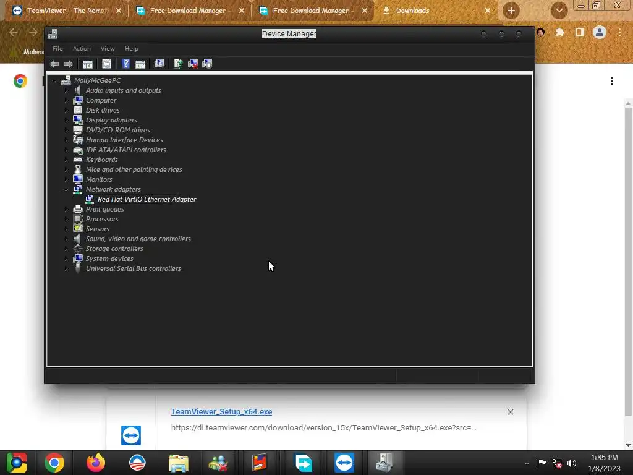The image size is (633, 475).
Task: Select the Keyboards tree item
Action: point(102,160)
